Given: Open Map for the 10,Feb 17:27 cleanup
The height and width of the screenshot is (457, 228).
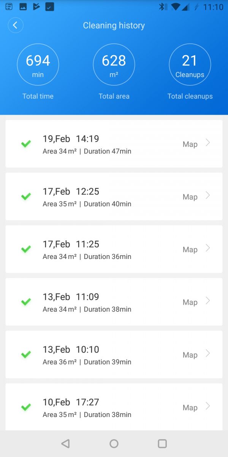Looking at the screenshot, I should tap(190, 408).
